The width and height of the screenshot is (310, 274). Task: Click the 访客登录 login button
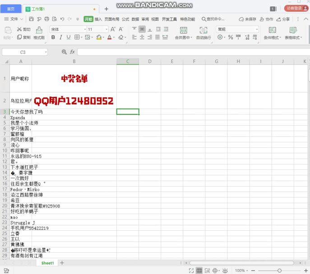(294, 8)
